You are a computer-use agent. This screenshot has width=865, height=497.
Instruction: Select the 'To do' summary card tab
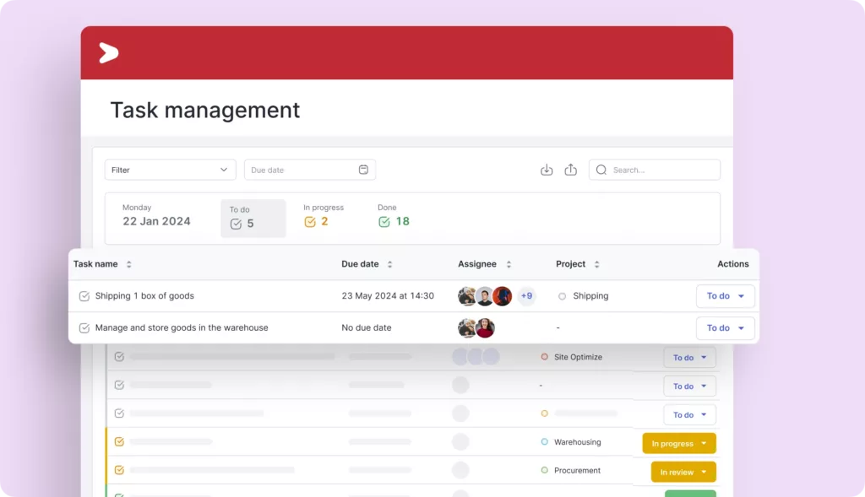click(253, 218)
